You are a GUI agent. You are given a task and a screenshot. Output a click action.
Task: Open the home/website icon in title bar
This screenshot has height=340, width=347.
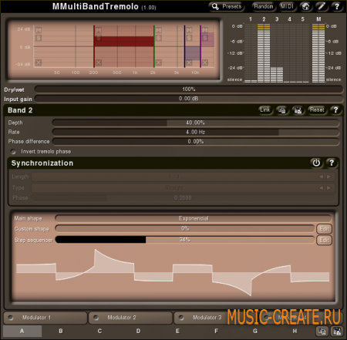pyautogui.click(x=305, y=6)
